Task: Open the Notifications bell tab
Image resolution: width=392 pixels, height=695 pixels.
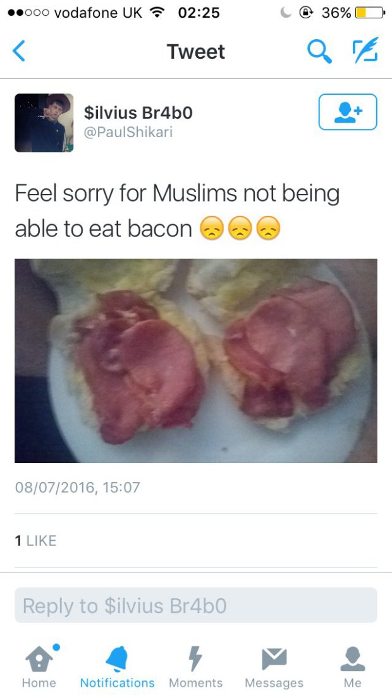Action: 117,666
